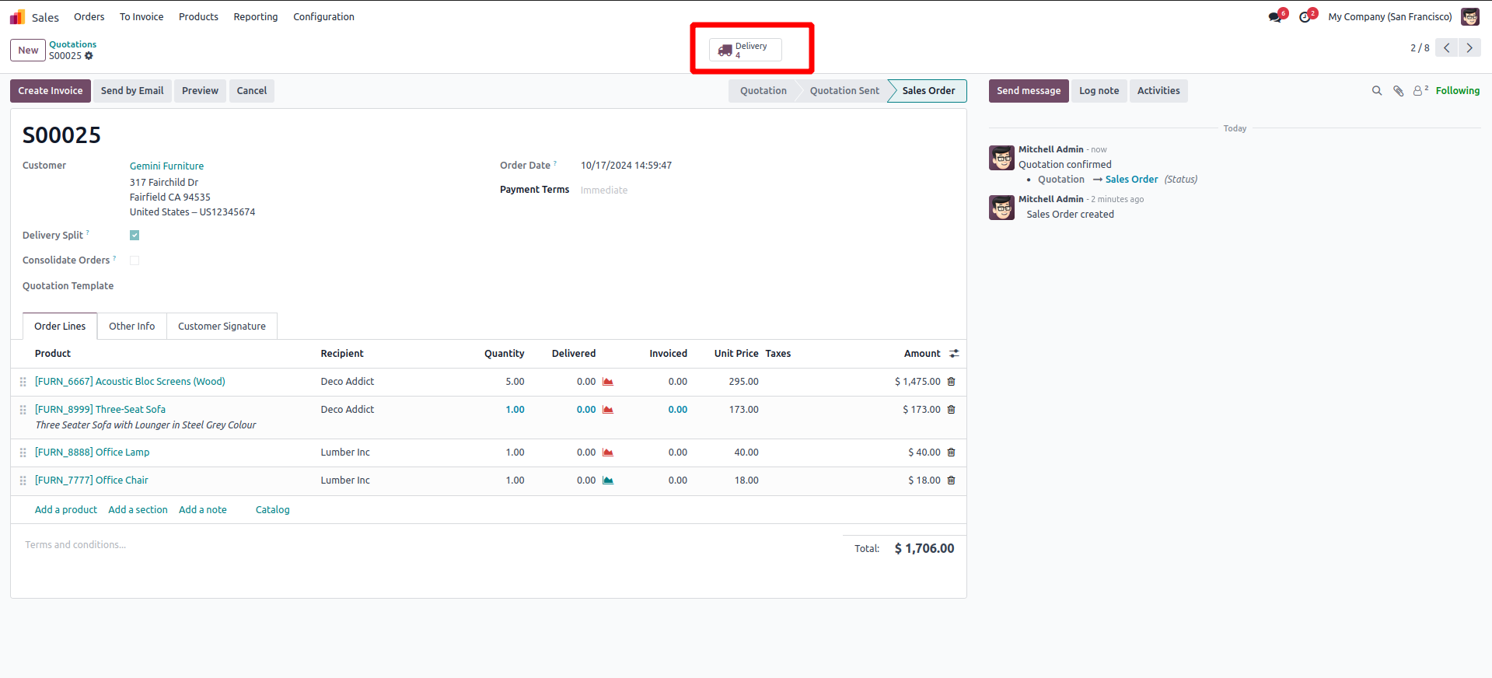Open the messages conversation icon
The image size is (1492, 678).
coord(1275,17)
